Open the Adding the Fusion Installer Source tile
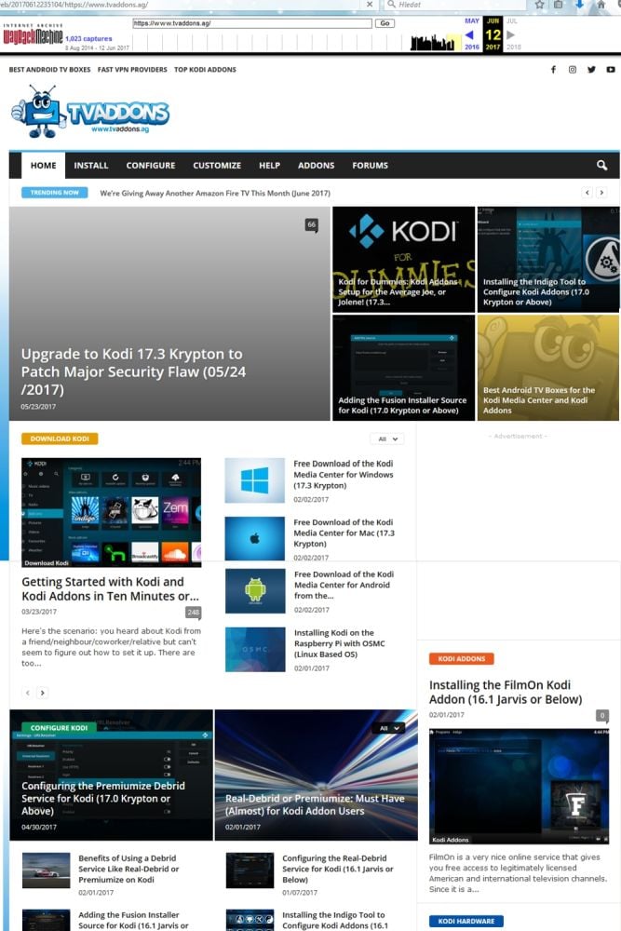Viewport: 621px width, 931px height. (404, 368)
